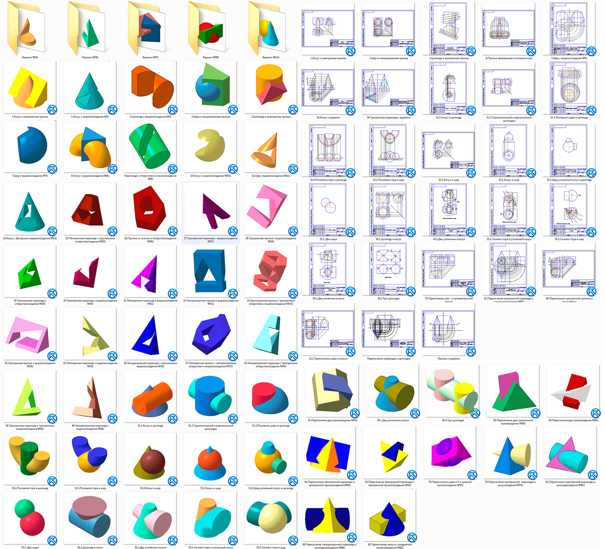Select model 35.Пятигранная пирамида с вырезом
This screenshot has width=605, height=549.
point(90,334)
